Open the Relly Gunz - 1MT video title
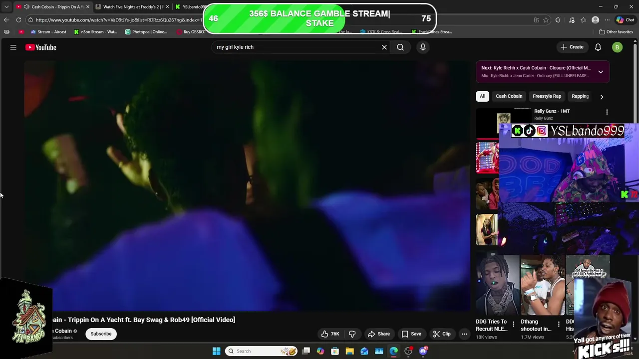 click(x=552, y=111)
